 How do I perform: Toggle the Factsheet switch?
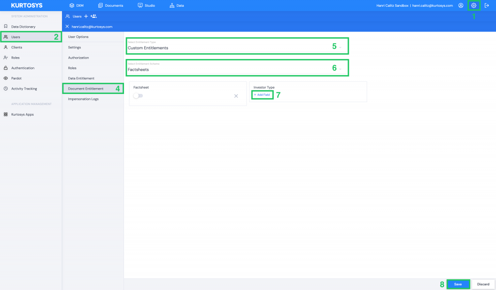138,96
